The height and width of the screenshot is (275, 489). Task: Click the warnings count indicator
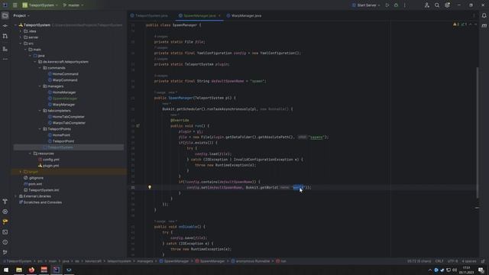coord(456,24)
